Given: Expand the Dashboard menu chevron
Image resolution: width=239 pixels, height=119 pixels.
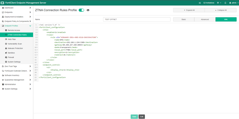Looking at the screenshot, I should [30, 8].
